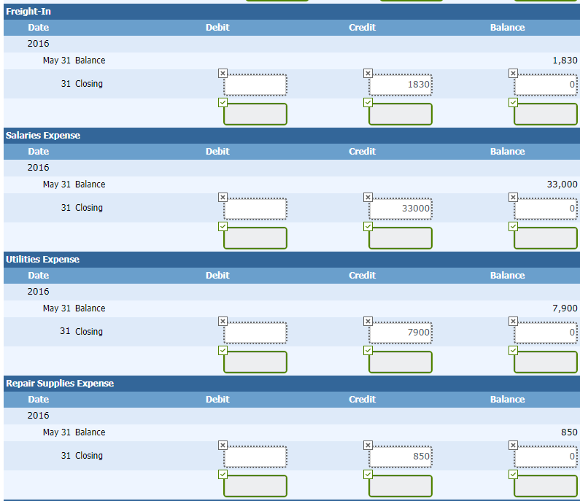The height and width of the screenshot is (501, 580).
Task: Click the green check icon under Freight-In credit
Action: pos(368,102)
